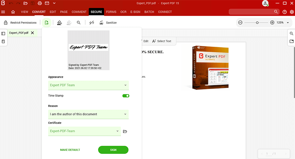Go to the Home icon
Viewport: 295px width, 159px height.
pyautogui.click(x=13, y=12)
